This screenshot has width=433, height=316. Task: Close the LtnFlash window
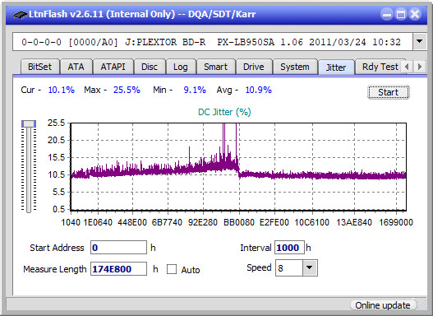(415, 14)
